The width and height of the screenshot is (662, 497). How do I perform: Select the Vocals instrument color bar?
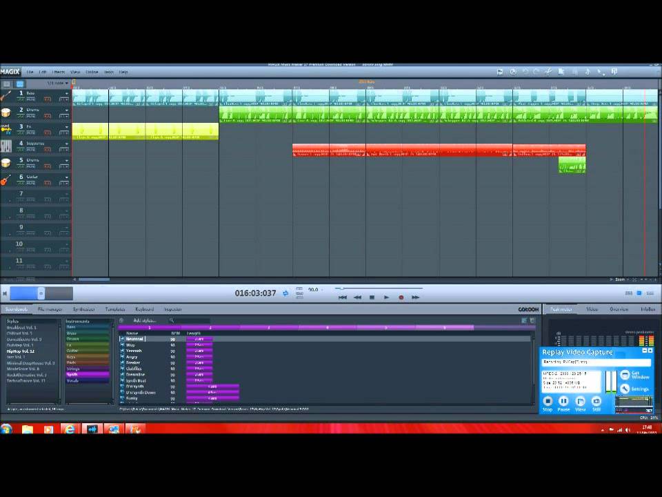88,380
